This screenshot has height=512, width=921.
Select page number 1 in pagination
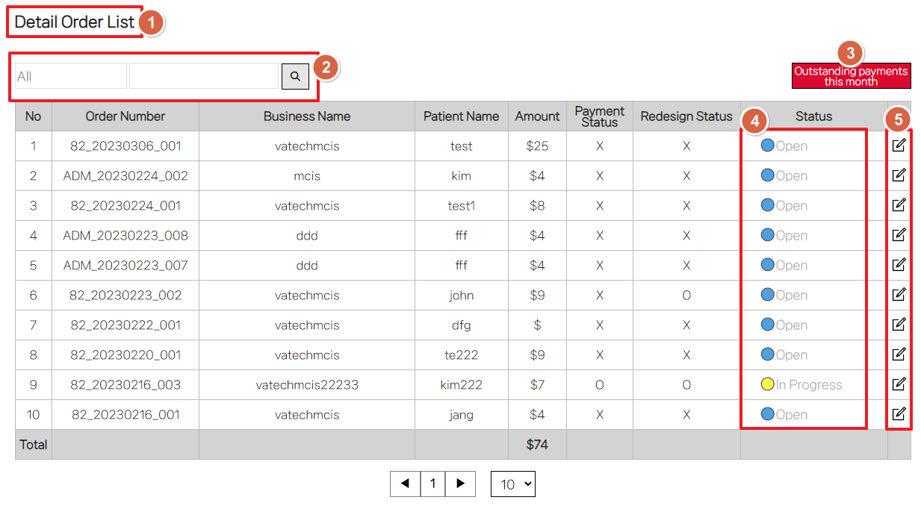coord(432,484)
